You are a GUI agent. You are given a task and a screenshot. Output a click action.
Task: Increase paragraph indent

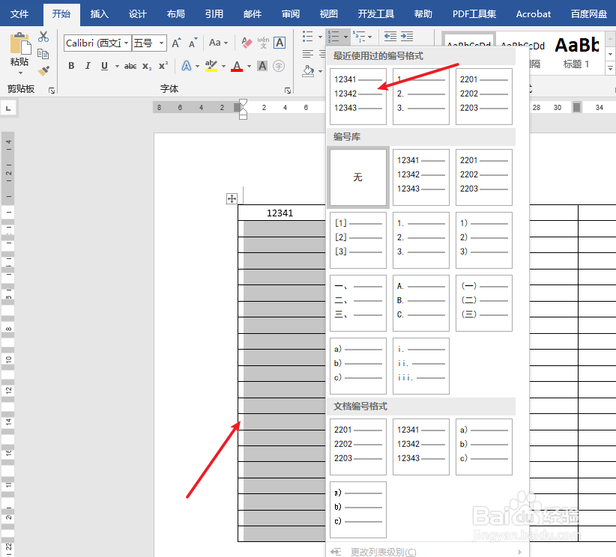(x=407, y=37)
